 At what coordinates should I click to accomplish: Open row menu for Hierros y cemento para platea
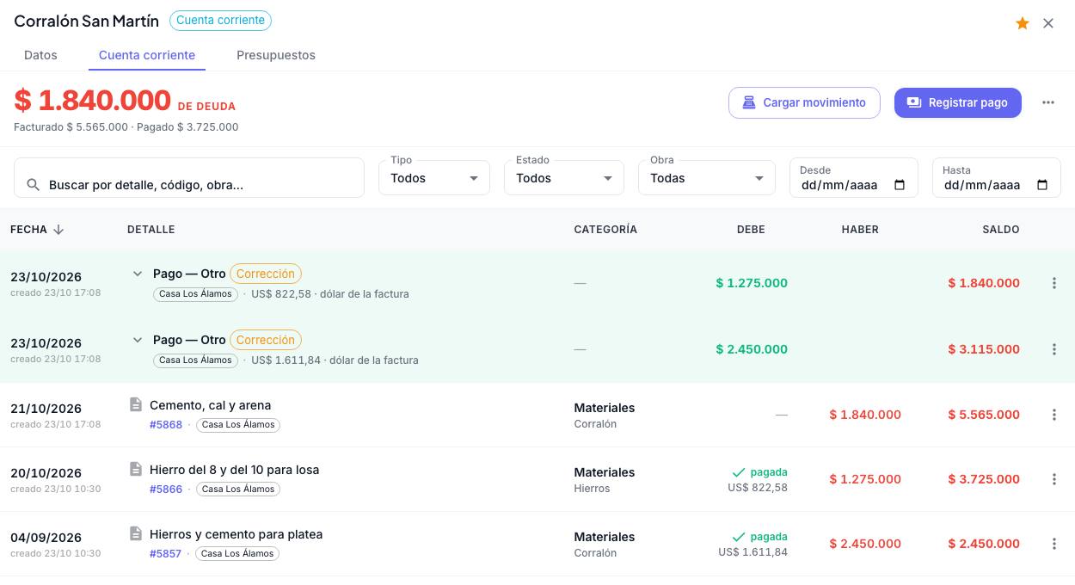[x=1054, y=544]
